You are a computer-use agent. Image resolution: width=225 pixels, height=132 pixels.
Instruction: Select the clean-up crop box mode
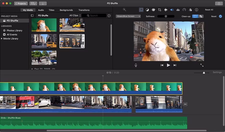(x=195, y=16)
